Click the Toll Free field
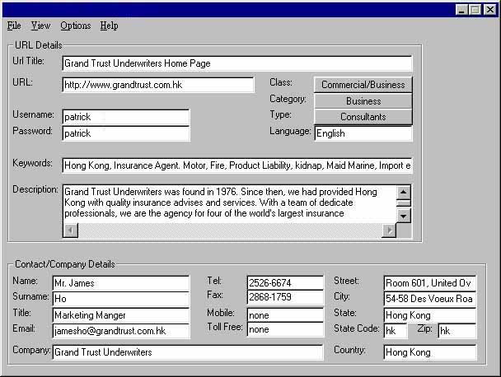The width and height of the screenshot is (501, 377). (x=285, y=329)
